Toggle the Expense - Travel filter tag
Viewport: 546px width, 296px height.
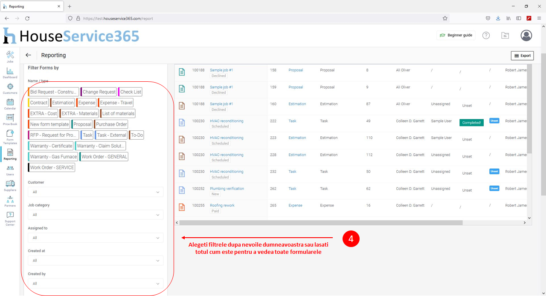coord(116,103)
